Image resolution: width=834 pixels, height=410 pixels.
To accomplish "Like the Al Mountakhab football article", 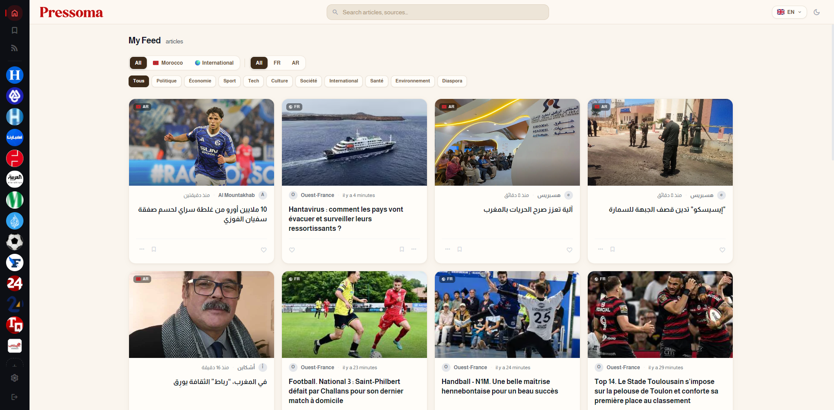I will [x=264, y=250].
